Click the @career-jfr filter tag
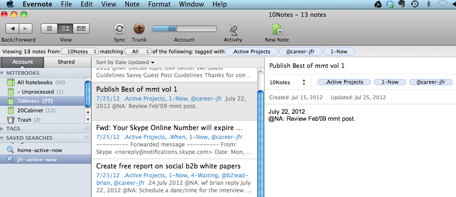The height and width of the screenshot is (197, 456). [x=301, y=51]
